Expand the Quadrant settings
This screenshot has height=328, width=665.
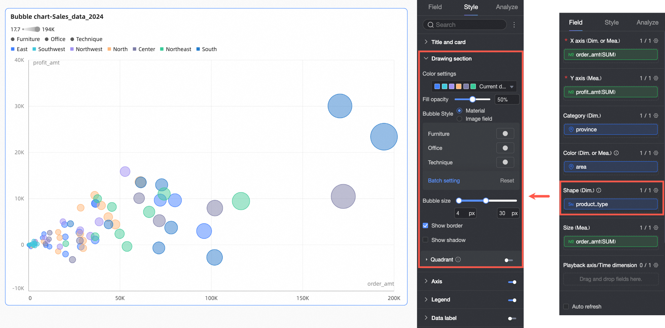(426, 259)
